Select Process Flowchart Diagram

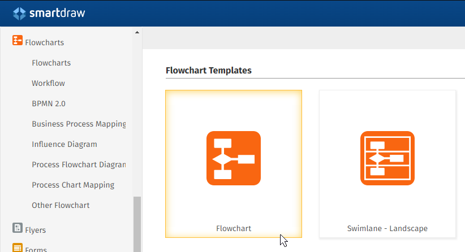pos(79,164)
